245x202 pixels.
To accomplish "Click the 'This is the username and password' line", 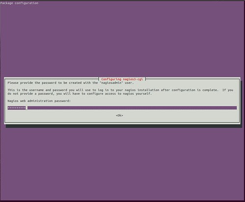I will coord(120,90).
